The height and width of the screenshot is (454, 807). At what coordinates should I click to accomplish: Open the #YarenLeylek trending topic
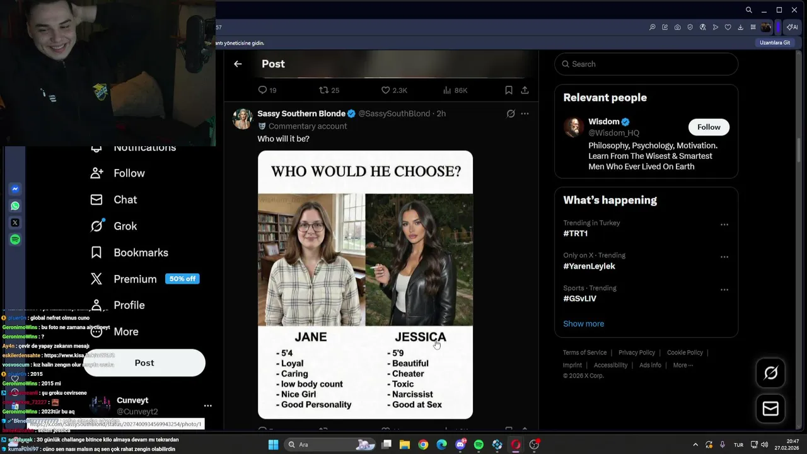point(589,266)
